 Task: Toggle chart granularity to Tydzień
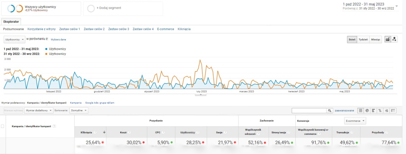pos(363,39)
